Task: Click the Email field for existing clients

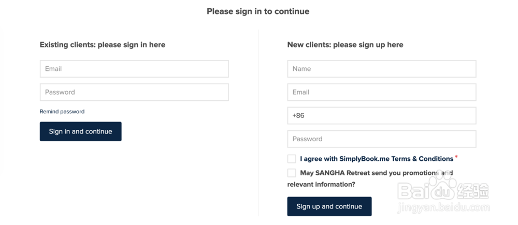Action: tap(134, 69)
